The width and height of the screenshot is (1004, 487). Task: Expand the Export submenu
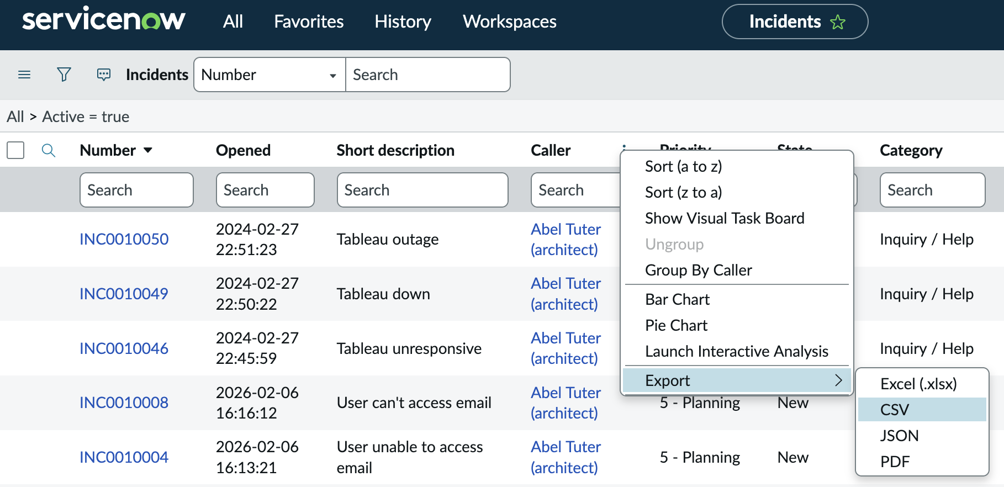pyautogui.click(x=736, y=380)
